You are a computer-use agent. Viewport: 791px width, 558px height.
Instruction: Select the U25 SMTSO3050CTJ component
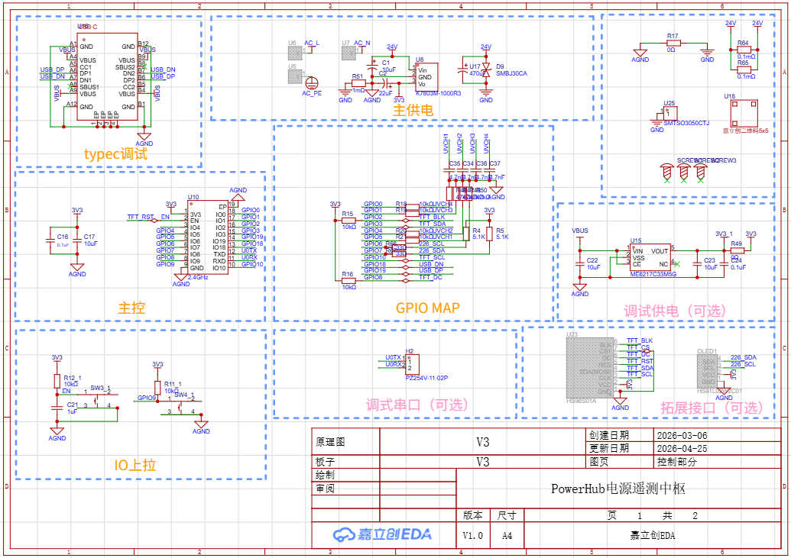669,112
